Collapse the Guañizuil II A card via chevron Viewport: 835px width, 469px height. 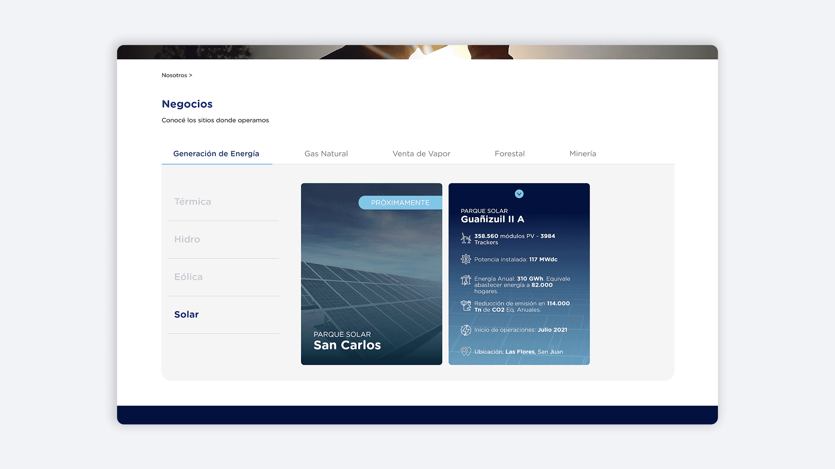(x=519, y=194)
